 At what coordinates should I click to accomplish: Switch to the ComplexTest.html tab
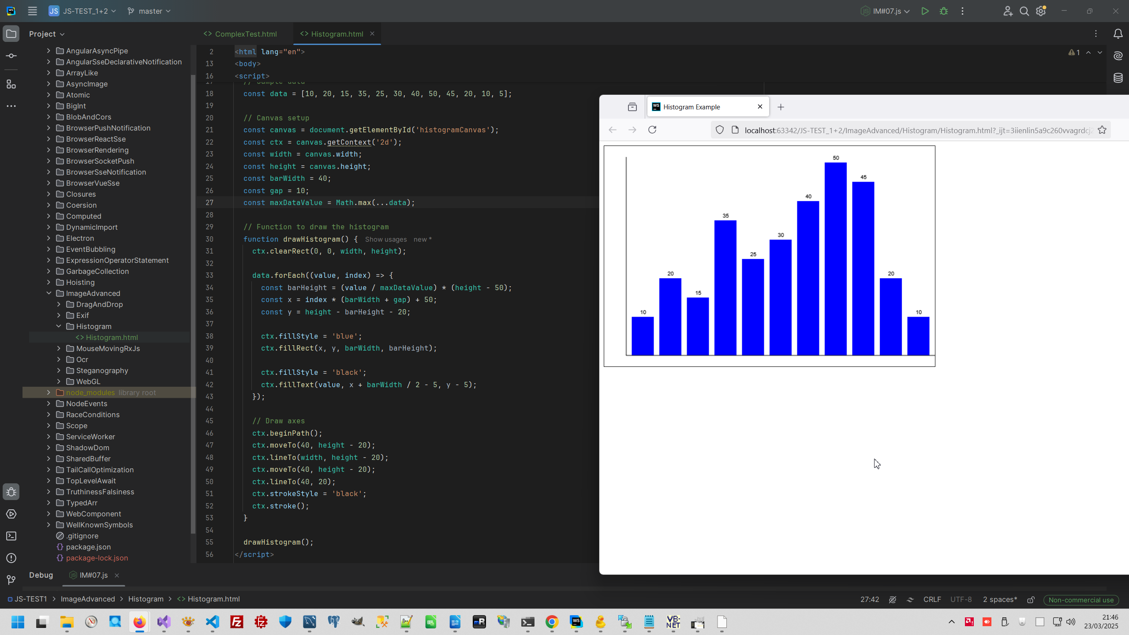246,34
